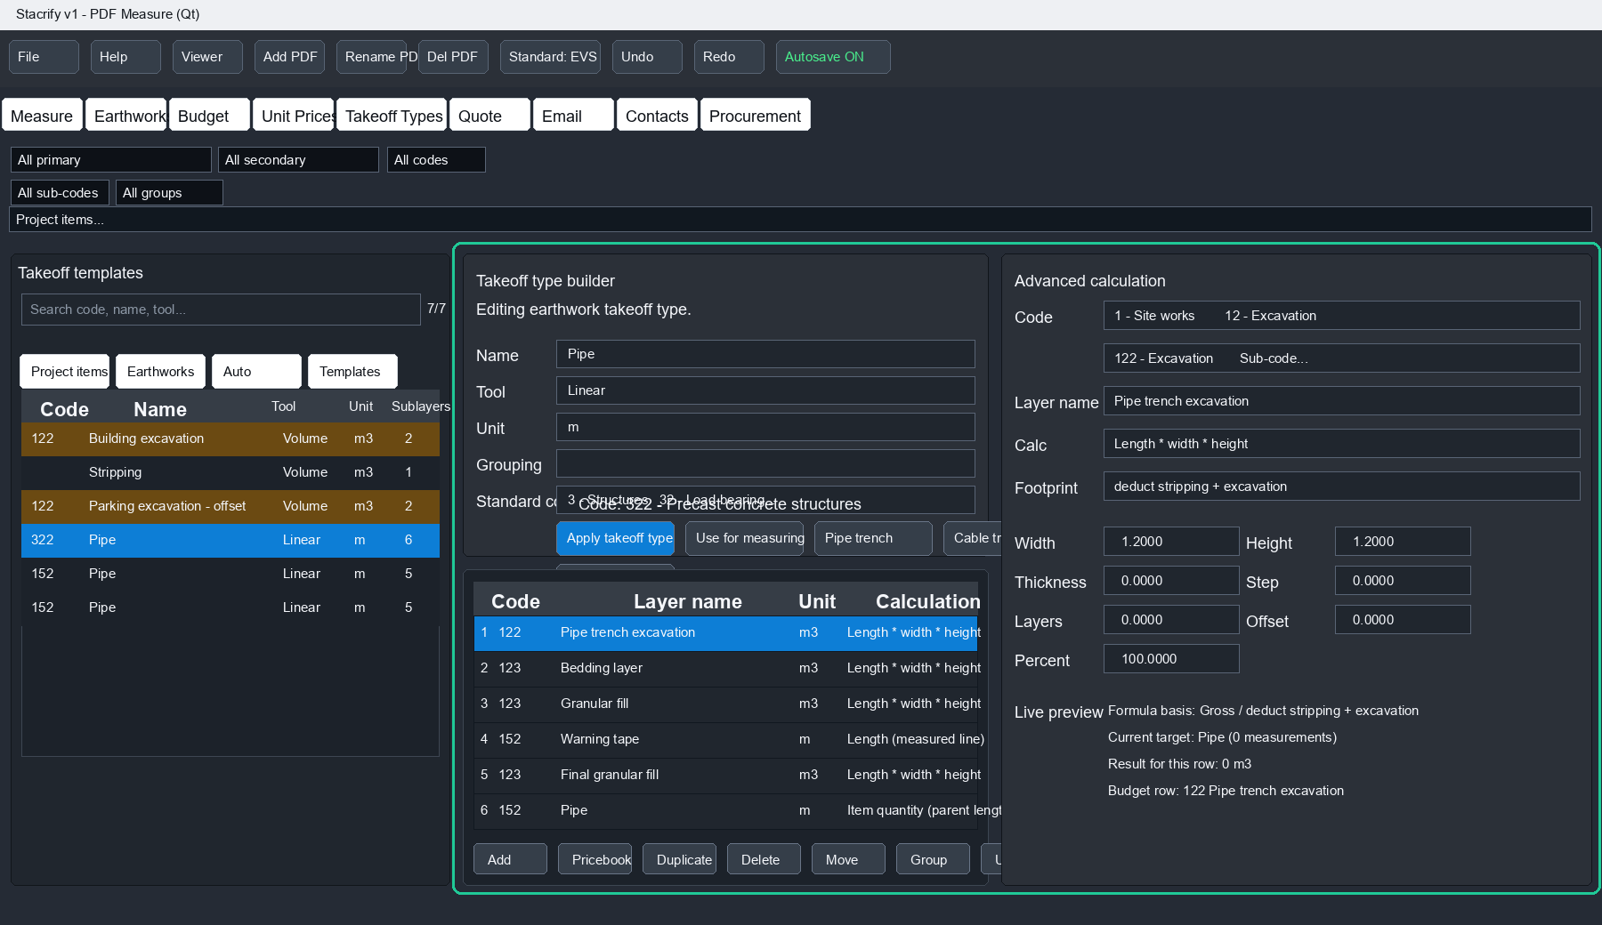Switch to the Contacts tab
This screenshot has height=925, width=1602.
pos(657,116)
